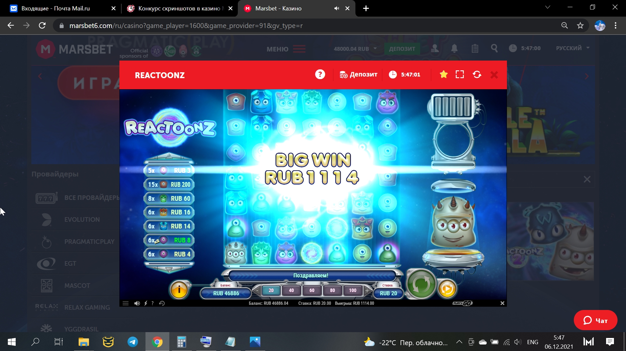Open a new browser tab

point(366,8)
